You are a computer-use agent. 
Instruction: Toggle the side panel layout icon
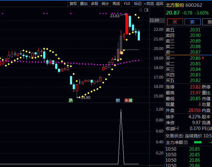point(146,10)
